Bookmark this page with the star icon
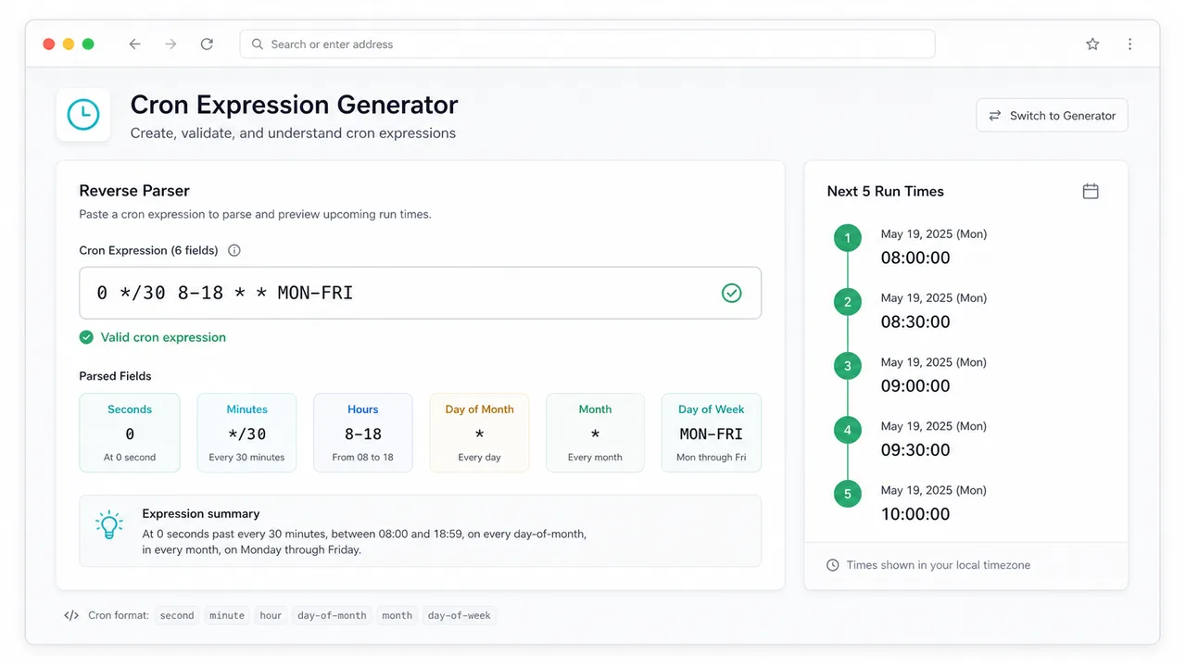 coord(1092,44)
